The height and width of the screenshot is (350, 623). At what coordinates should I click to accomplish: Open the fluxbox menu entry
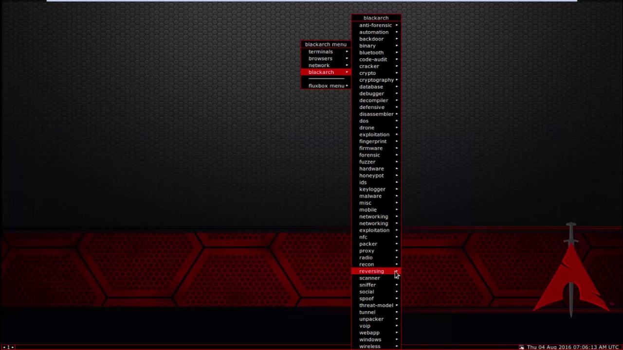(x=326, y=86)
